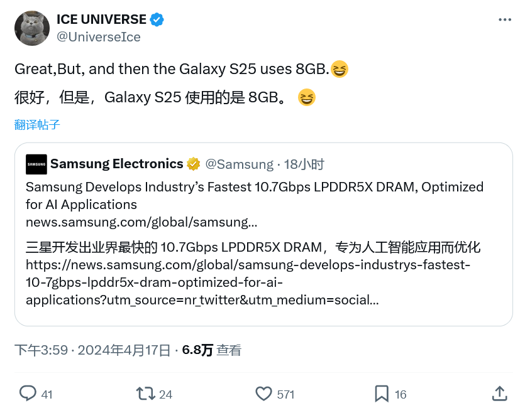Open Samsung Electronics account name
This screenshot has width=525, height=413.
pyautogui.click(x=116, y=164)
